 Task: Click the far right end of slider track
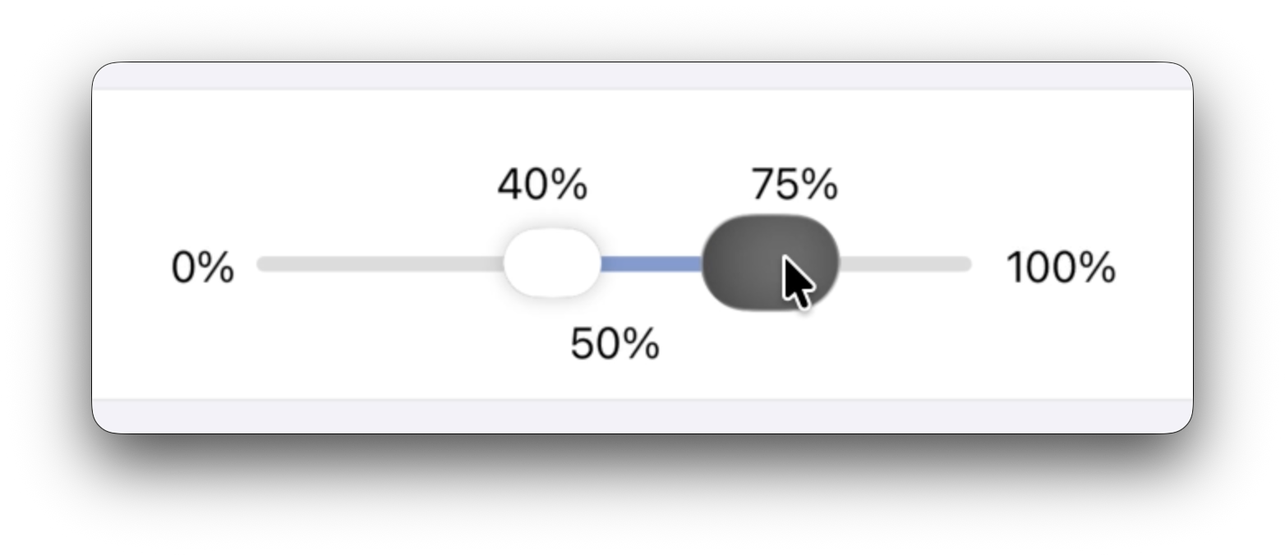tap(965, 264)
